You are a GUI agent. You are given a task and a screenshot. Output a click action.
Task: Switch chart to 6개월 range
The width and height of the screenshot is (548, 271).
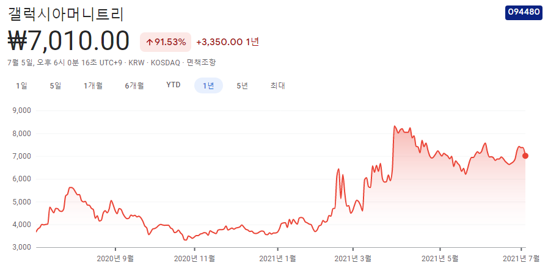134,85
